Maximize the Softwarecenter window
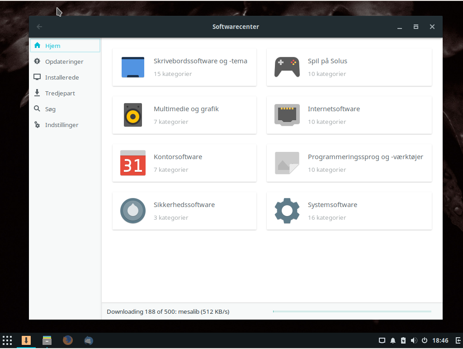The width and height of the screenshot is (463, 349). [416, 27]
